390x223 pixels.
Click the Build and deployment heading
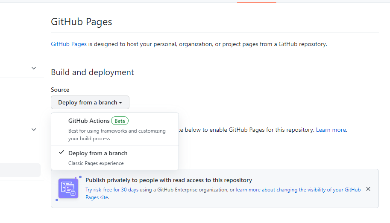click(x=92, y=72)
